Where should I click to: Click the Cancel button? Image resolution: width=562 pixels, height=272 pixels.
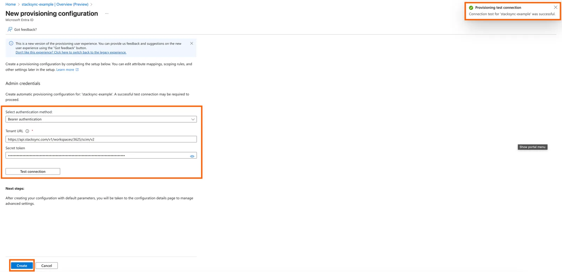point(46,266)
